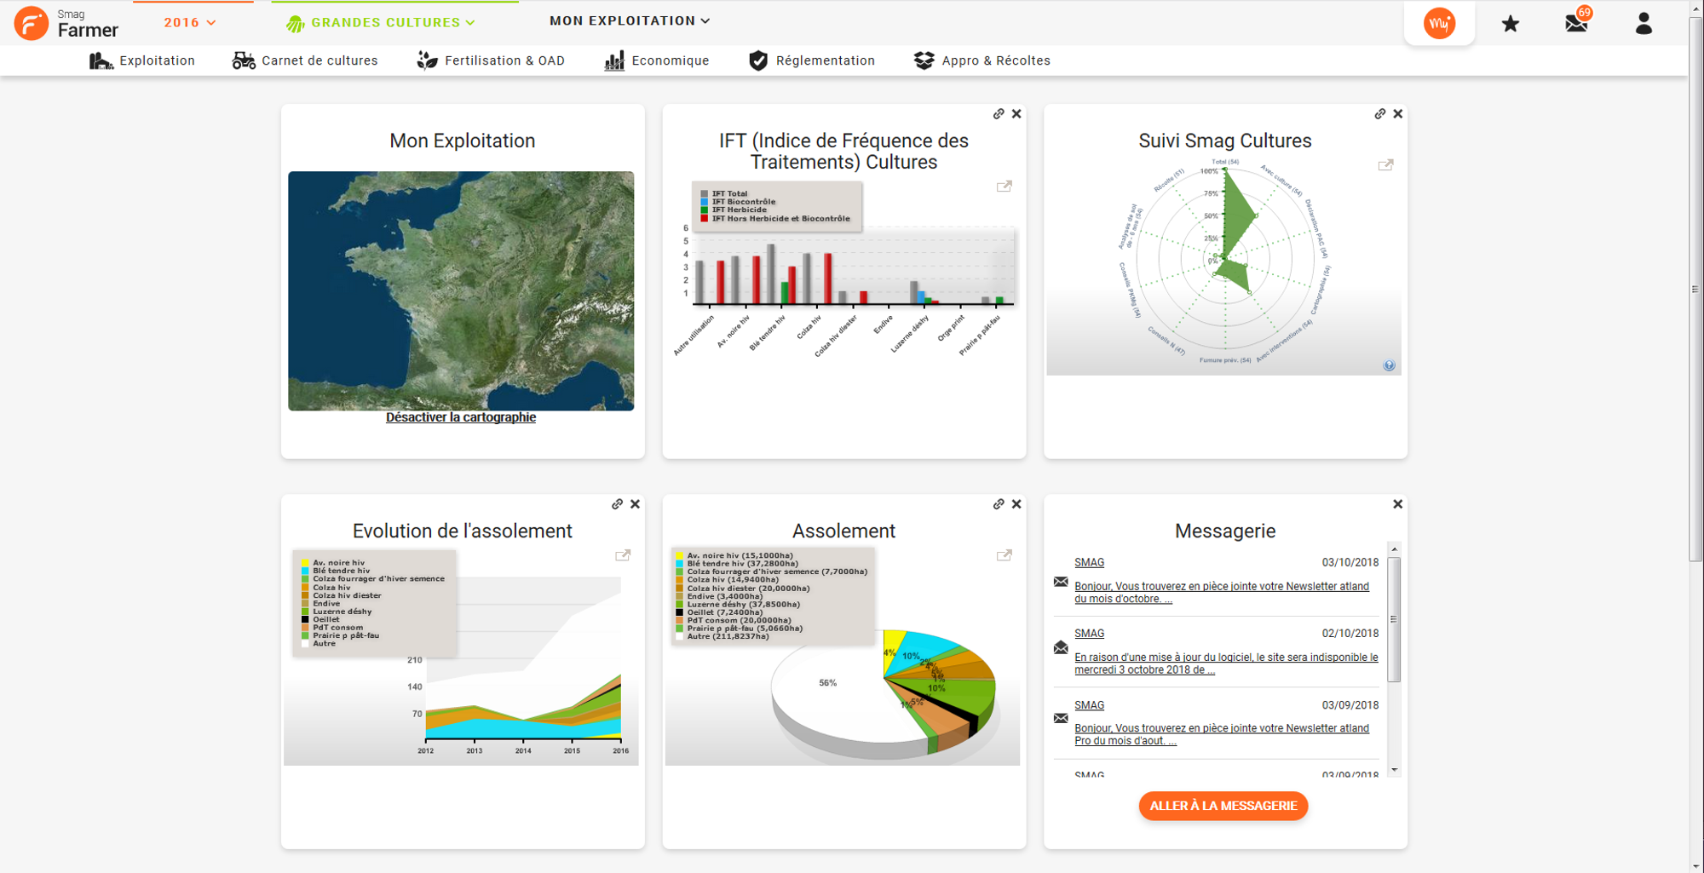Close the Evolution de l'assolement widget
Viewport: 1704px width, 873px height.
coord(636,504)
